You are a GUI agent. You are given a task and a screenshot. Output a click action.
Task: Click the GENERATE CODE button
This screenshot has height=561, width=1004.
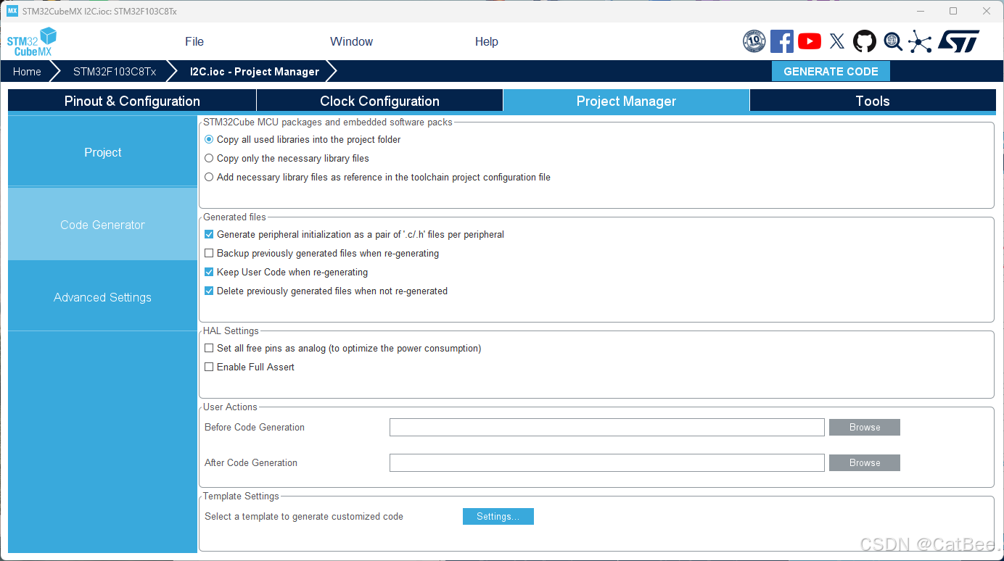pyautogui.click(x=831, y=71)
